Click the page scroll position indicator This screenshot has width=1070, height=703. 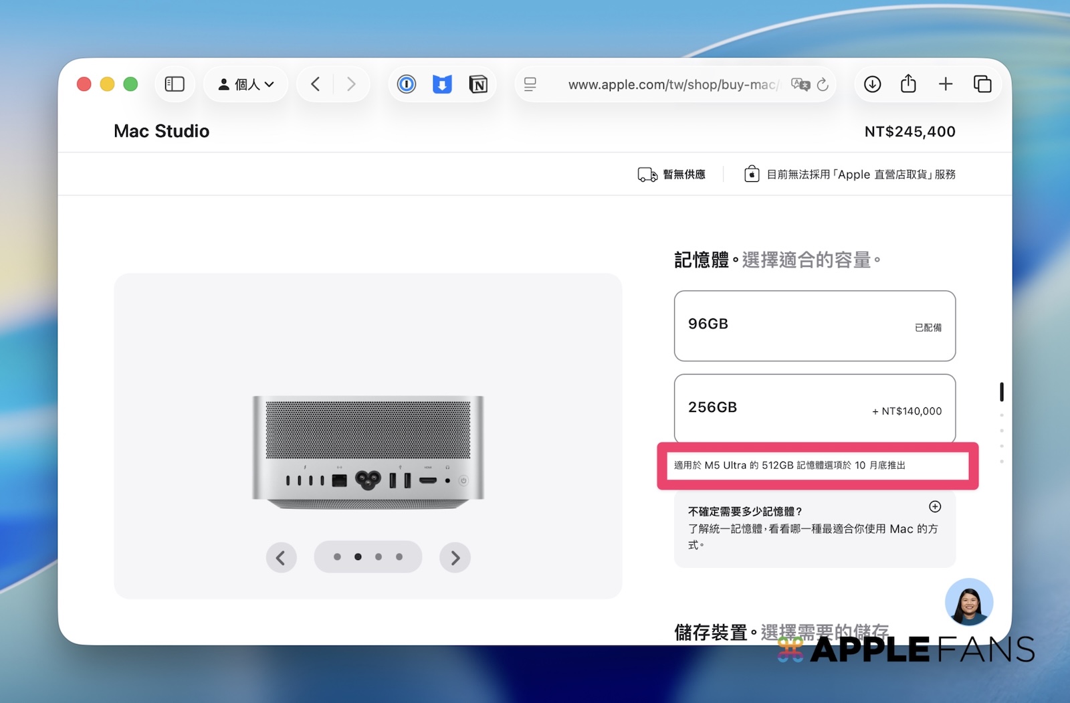point(1001,392)
